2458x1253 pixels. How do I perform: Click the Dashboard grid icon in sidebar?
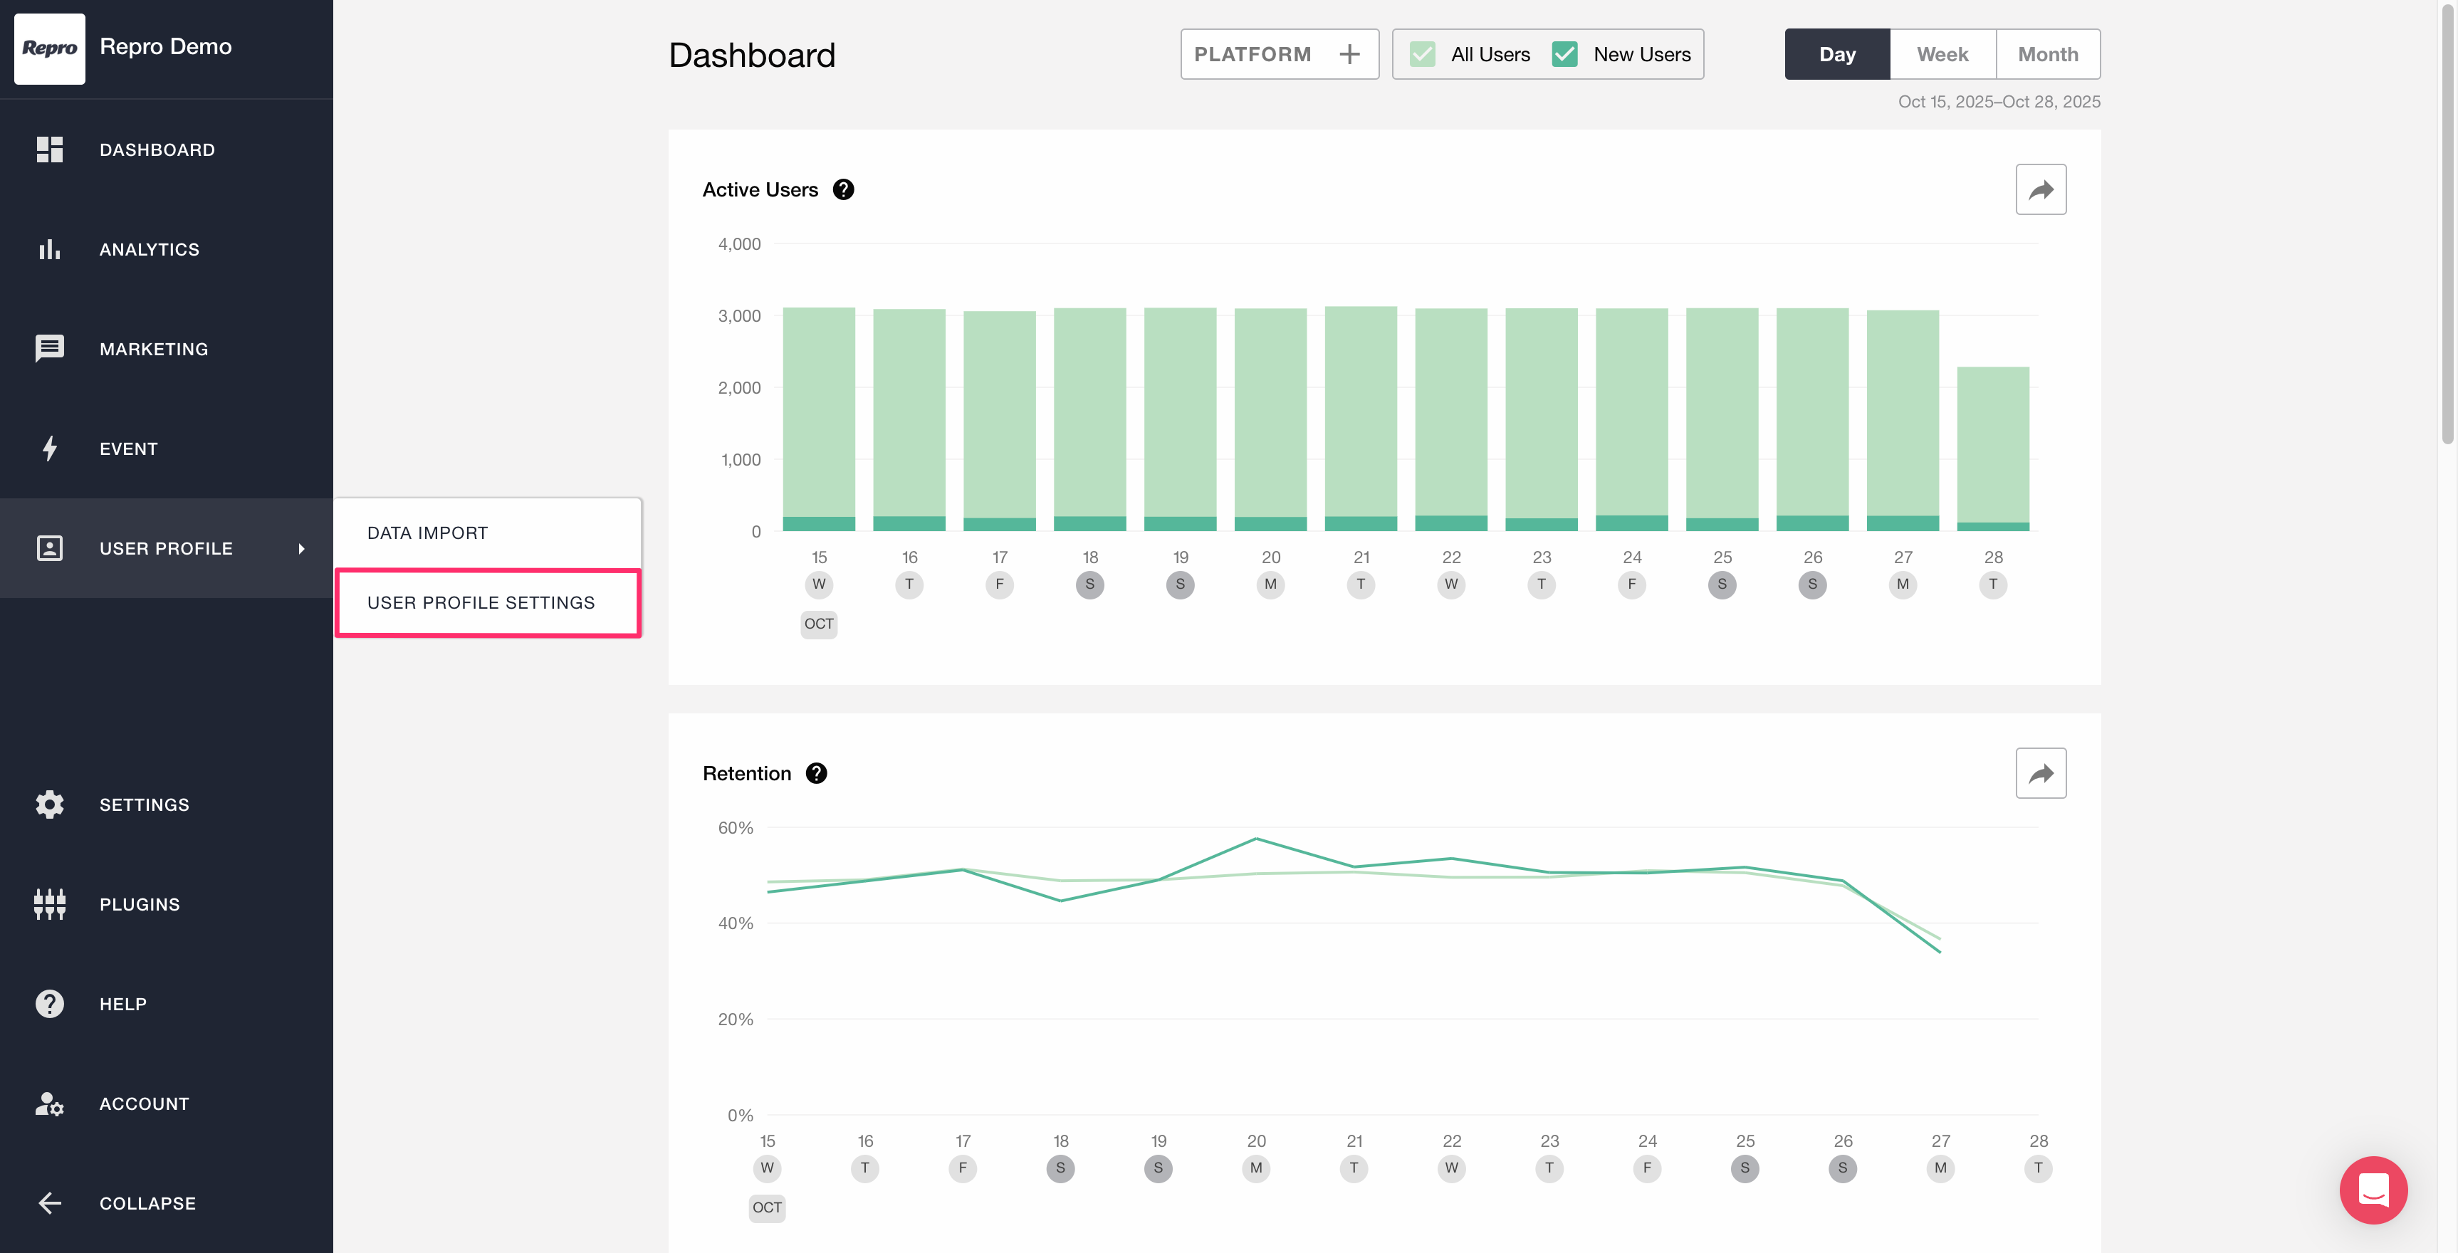tap(50, 150)
